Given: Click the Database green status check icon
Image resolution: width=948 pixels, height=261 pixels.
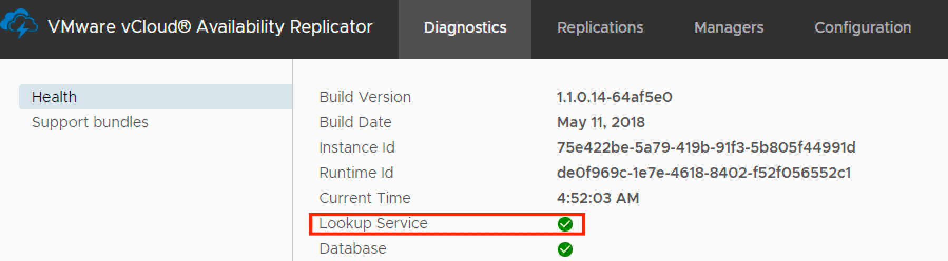Looking at the screenshot, I should pyautogui.click(x=565, y=249).
